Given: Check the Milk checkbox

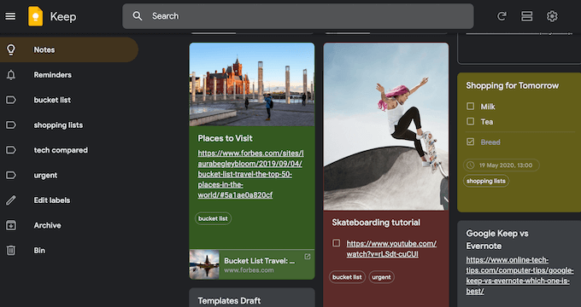Looking at the screenshot, I should click(470, 107).
